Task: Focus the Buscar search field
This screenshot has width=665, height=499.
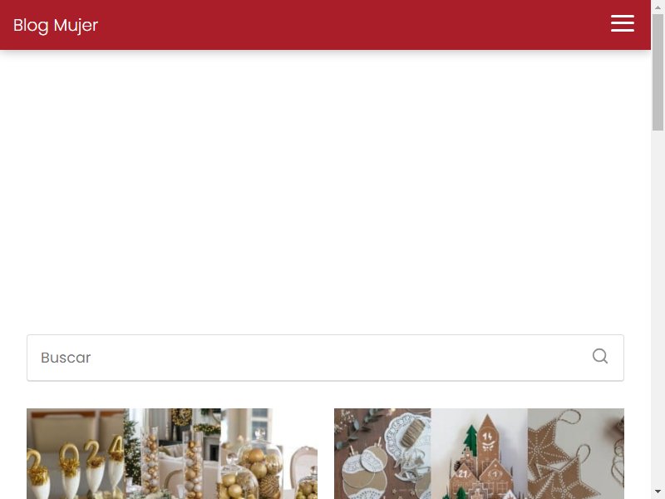Action: tap(325, 358)
